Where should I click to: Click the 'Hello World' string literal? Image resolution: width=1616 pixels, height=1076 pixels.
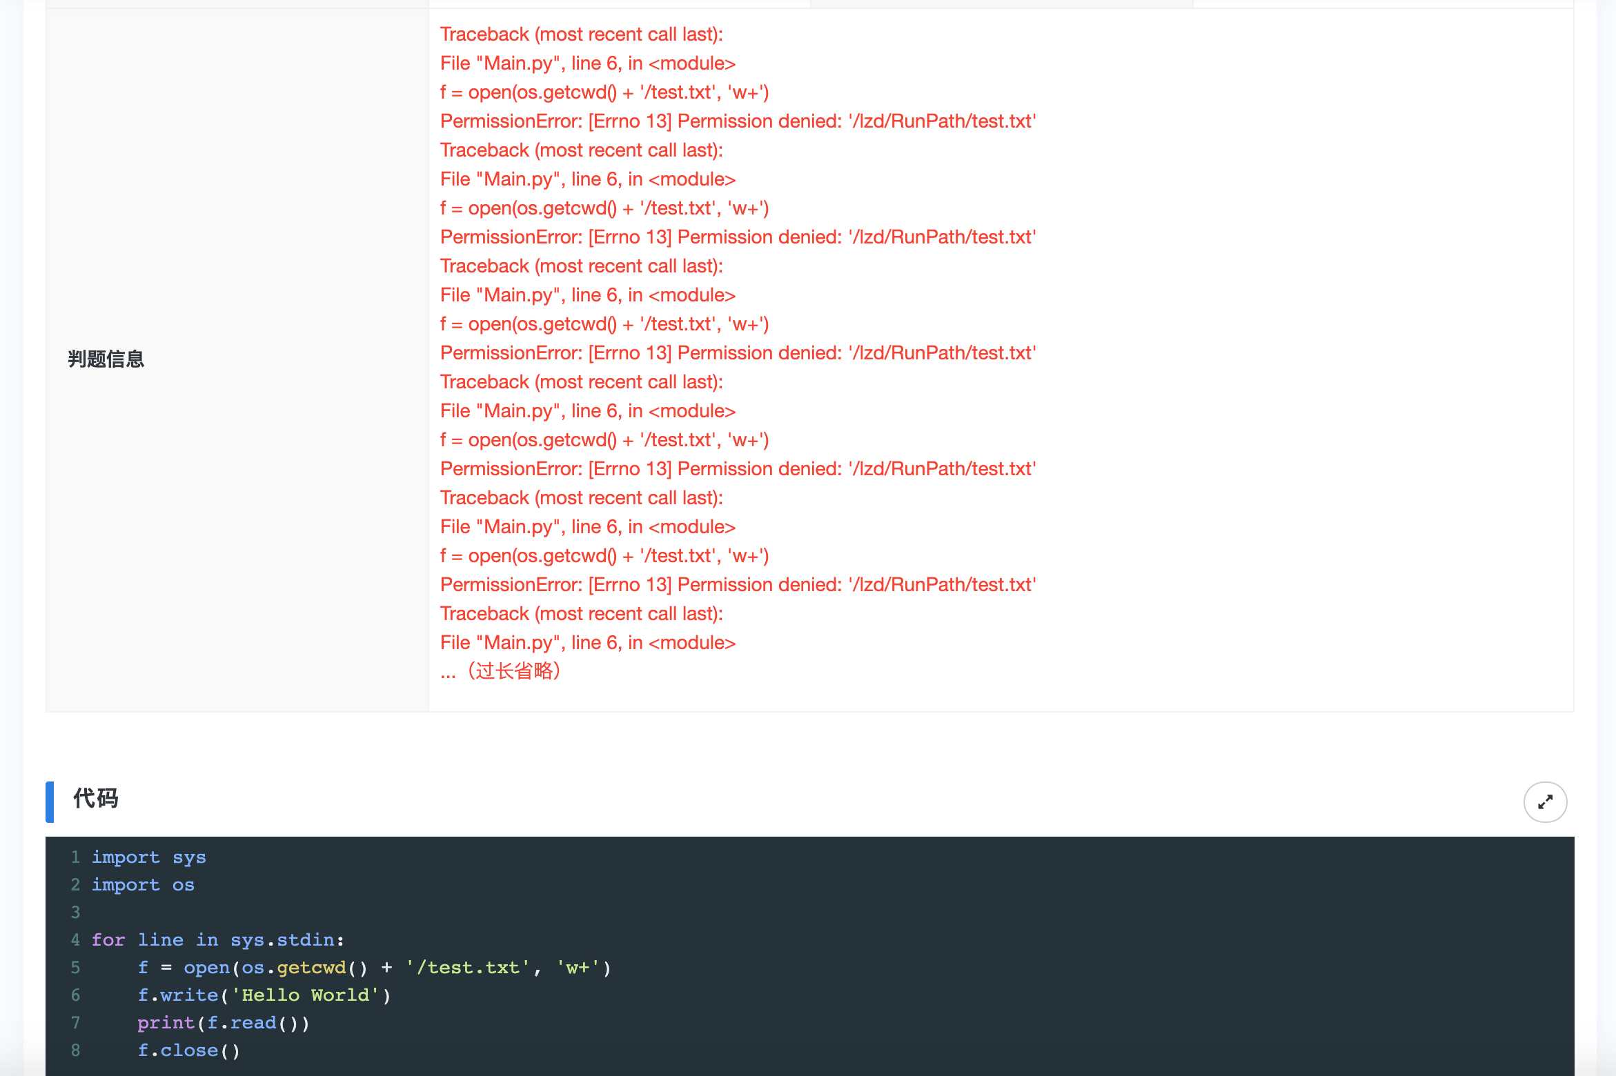(305, 995)
